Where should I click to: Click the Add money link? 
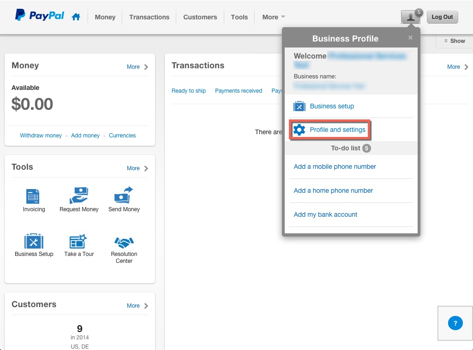pyautogui.click(x=85, y=136)
